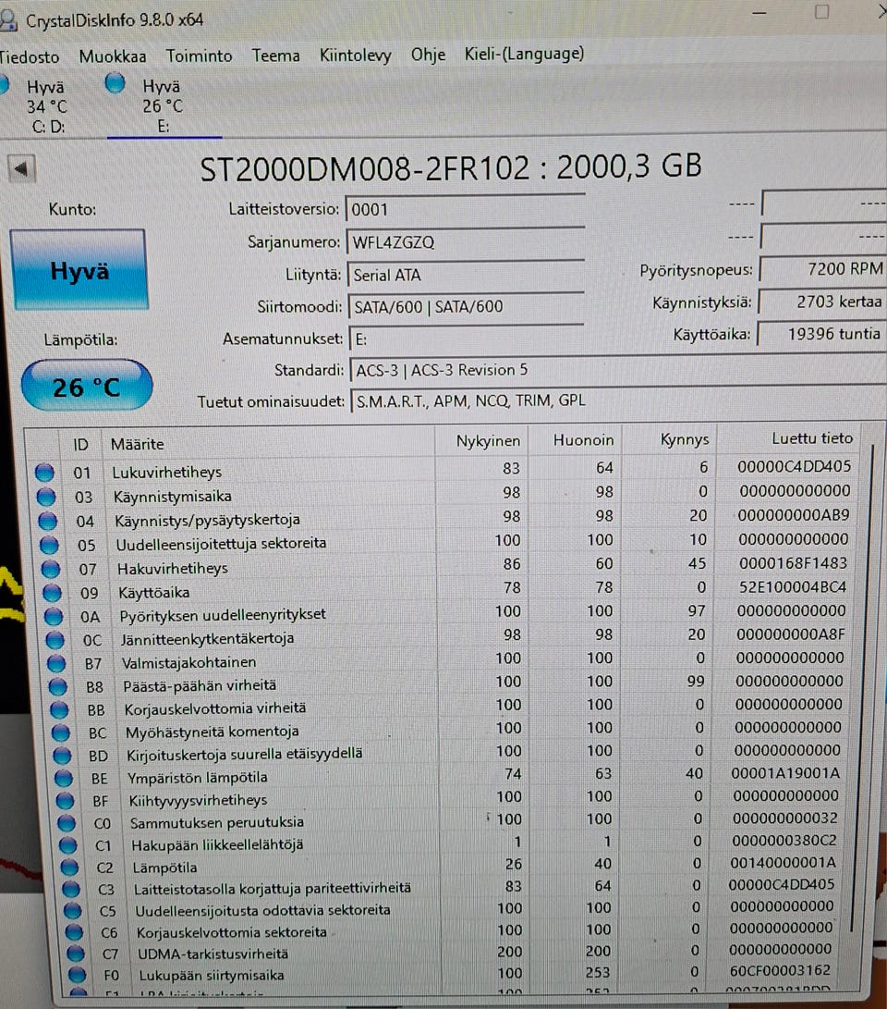Click status dot of row BB Korjauskelvottomia virheitä
The height and width of the screenshot is (1009, 887).
tap(59, 709)
